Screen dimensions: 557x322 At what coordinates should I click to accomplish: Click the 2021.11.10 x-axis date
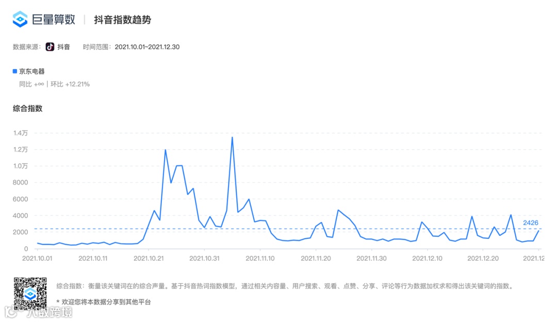coord(260,259)
